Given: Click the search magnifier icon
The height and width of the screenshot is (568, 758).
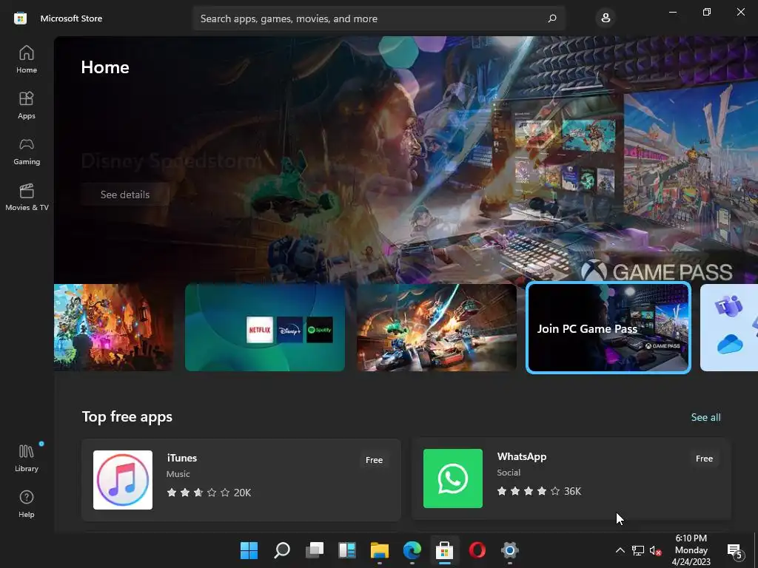Looking at the screenshot, I should coord(552,18).
